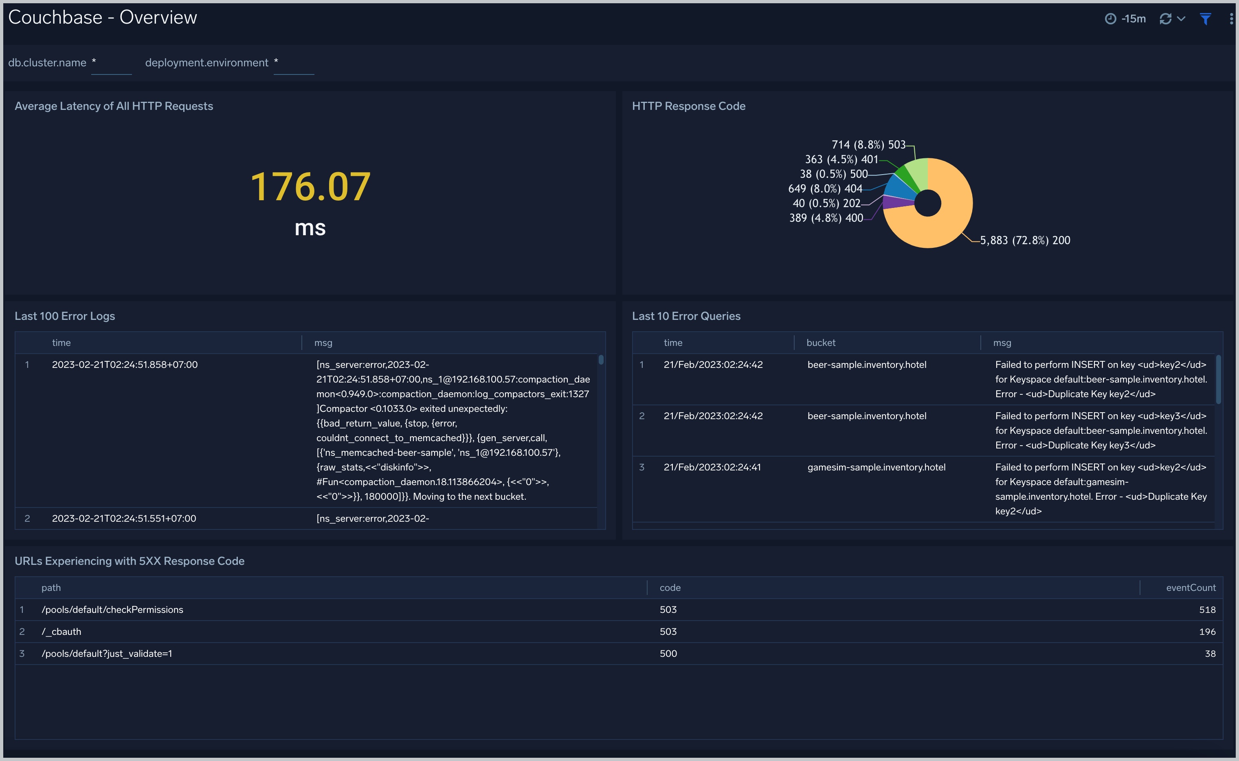Image resolution: width=1239 pixels, height=761 pixels.
Task: Click the '389 (4.8%) 400' pie label
Action: (x=826, y=218)
